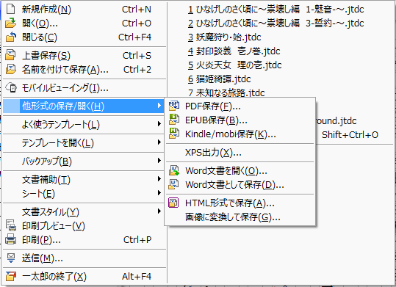The width and height of the screenshot is (396, 287).
Task: Click the HTML形式で保存 icon
Action: pyautogui.click(x=173, y=203)
